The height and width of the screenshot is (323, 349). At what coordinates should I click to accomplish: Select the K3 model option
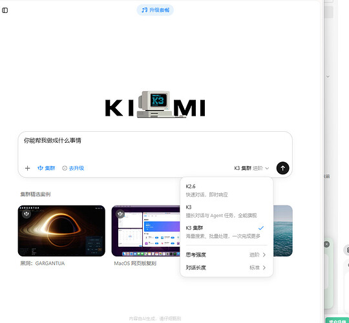pos(226,211)
